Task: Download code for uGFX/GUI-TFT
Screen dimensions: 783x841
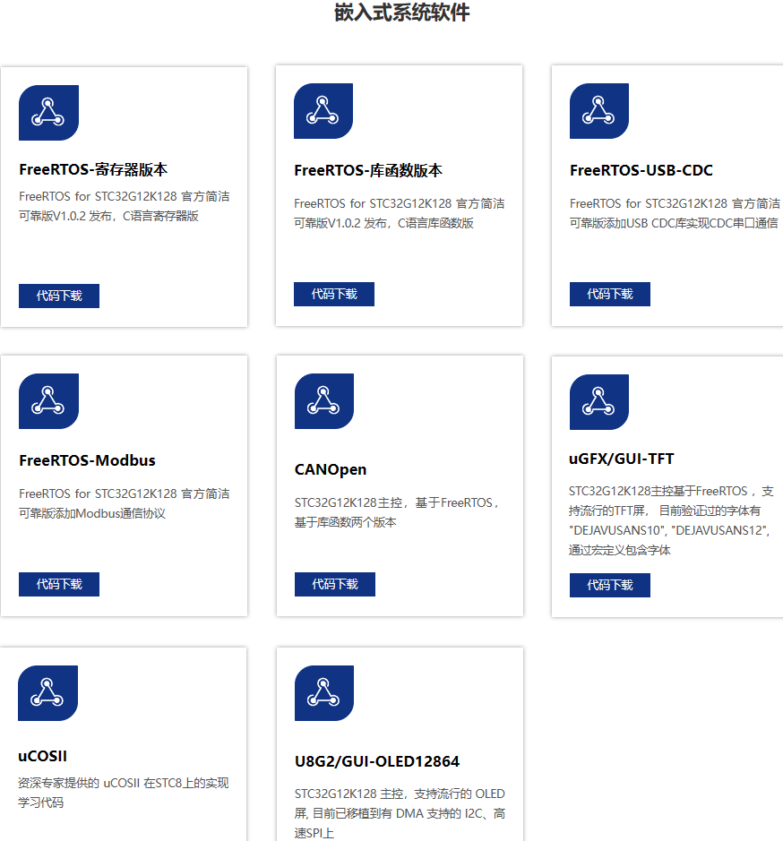Action: point(610,585)
